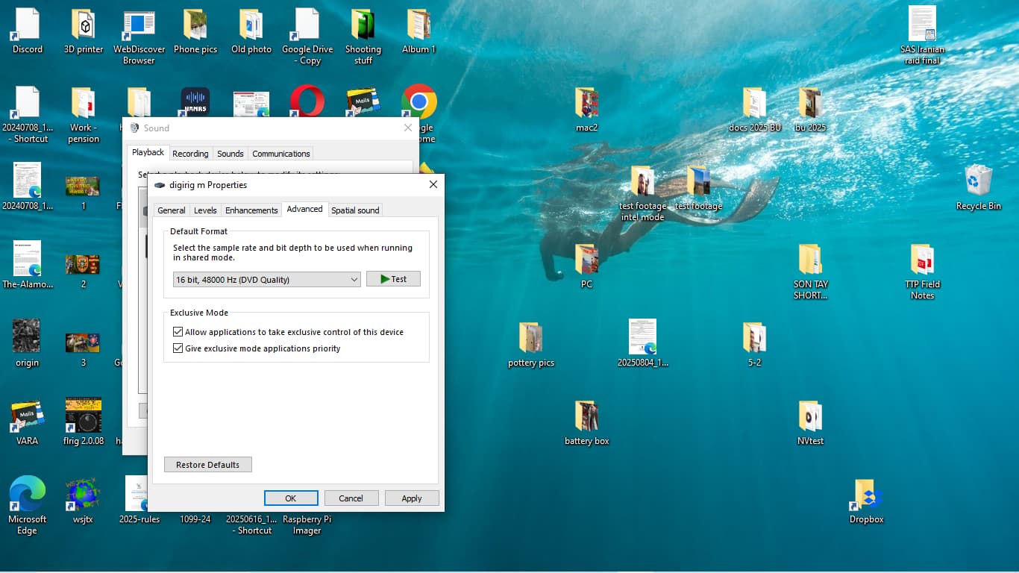Click Apply in digirig m Properties

(x=411, y=498)
